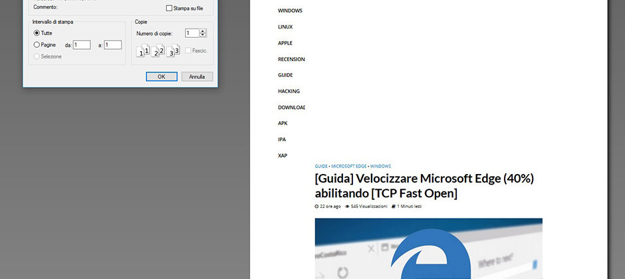Image resolution: width=625 pixels, height=279 pixels.
Task: Open the Velocizzare Microsoft Edge article title
Action: click(x=424, y=186)
